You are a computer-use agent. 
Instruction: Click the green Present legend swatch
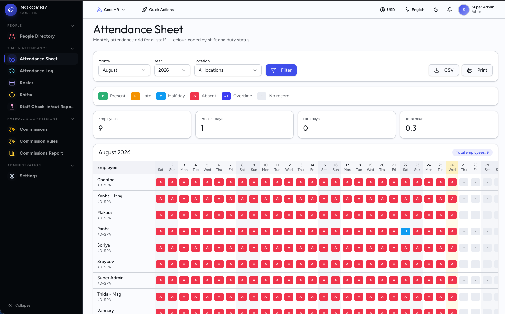(x=103, y=96)
